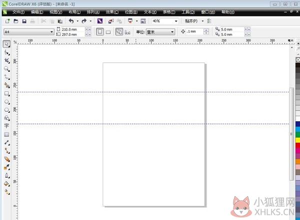Open the 排列(A) menu

pos(93,12)
